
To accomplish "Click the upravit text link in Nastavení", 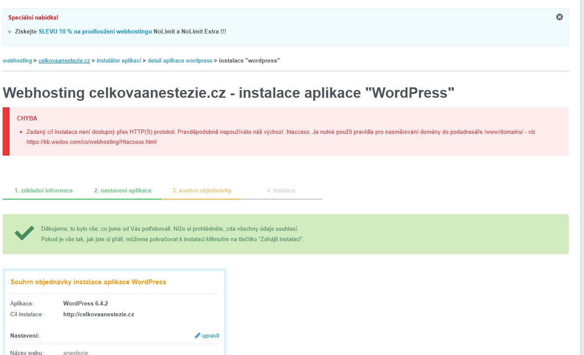I will coord(210,336).
